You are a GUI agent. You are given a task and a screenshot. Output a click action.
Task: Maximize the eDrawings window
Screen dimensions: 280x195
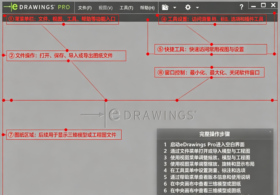[x=263, y=5]
